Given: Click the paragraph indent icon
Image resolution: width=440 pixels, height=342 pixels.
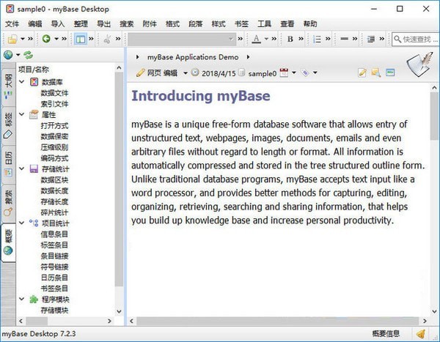Looking at the screenshot, I should [x=371, y=39].
